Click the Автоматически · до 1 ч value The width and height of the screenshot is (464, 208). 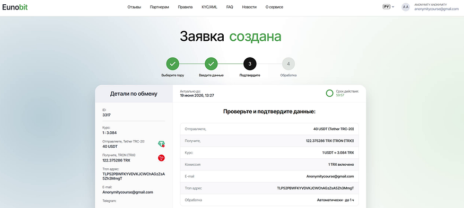[x=336, y=200]
